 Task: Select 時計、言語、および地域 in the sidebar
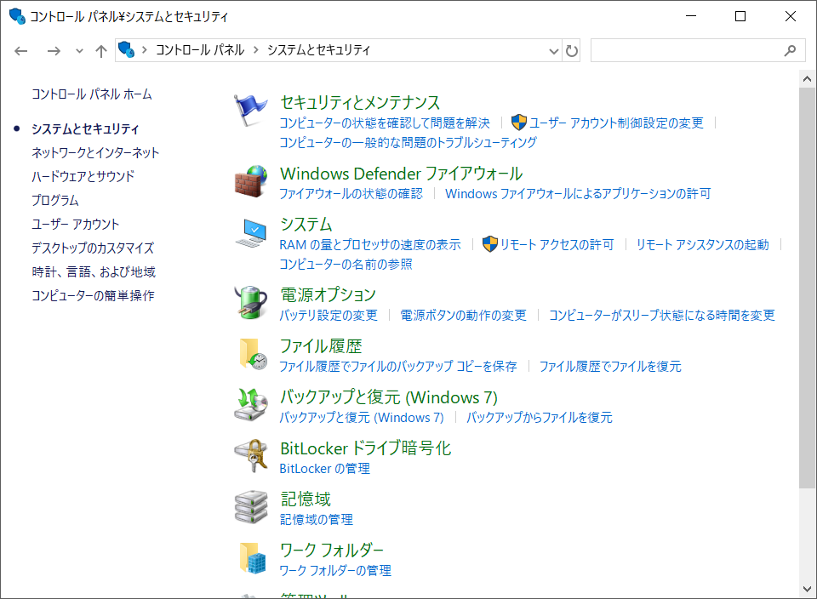[94, 272]
